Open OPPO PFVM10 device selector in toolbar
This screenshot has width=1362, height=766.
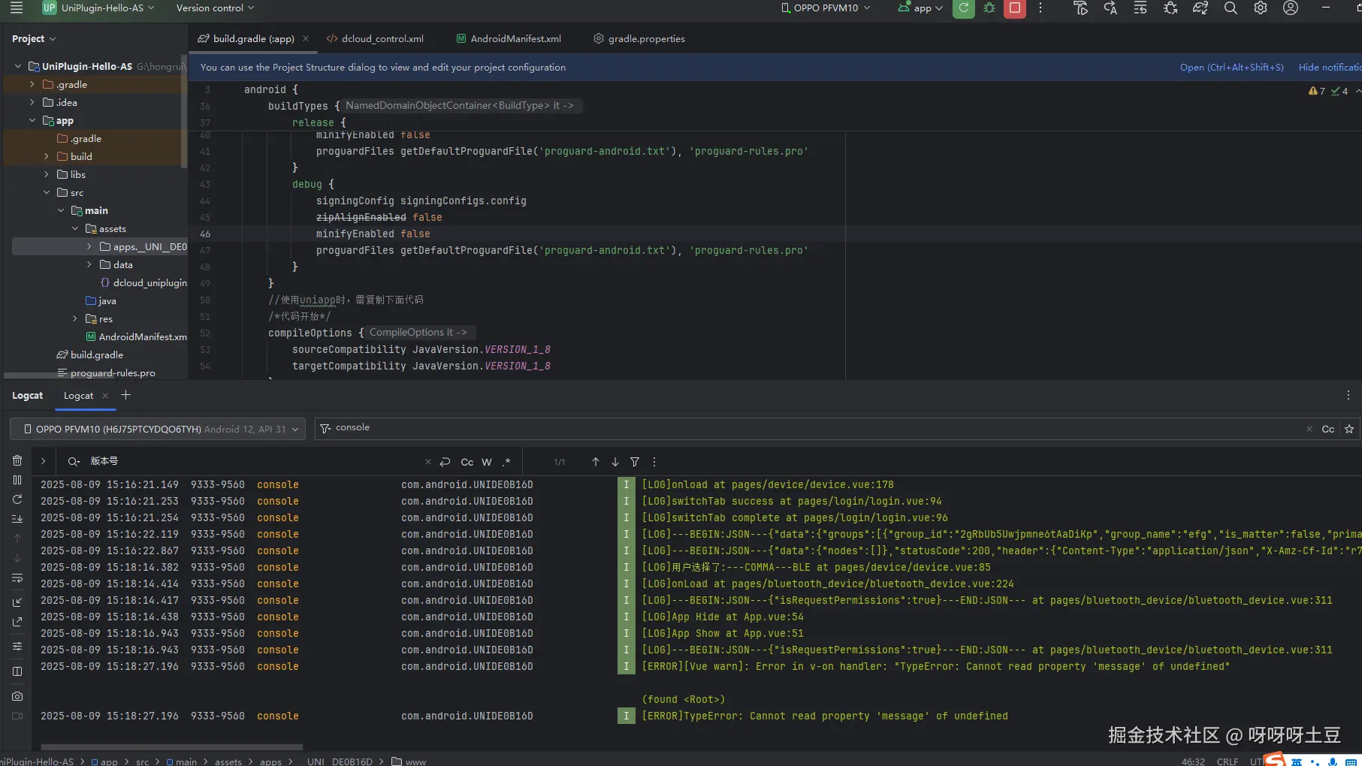click(826, 8)
